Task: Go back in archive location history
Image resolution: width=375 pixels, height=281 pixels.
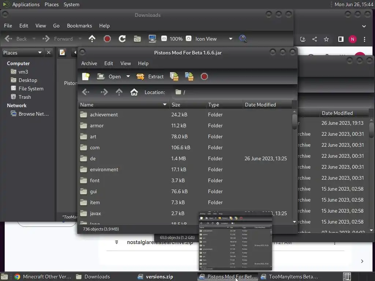Action: click(x=86, y=92)
